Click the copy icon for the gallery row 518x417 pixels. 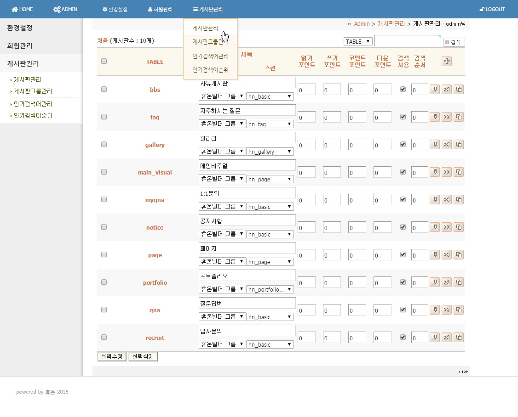pyautogui.click(x=459, y=145)
